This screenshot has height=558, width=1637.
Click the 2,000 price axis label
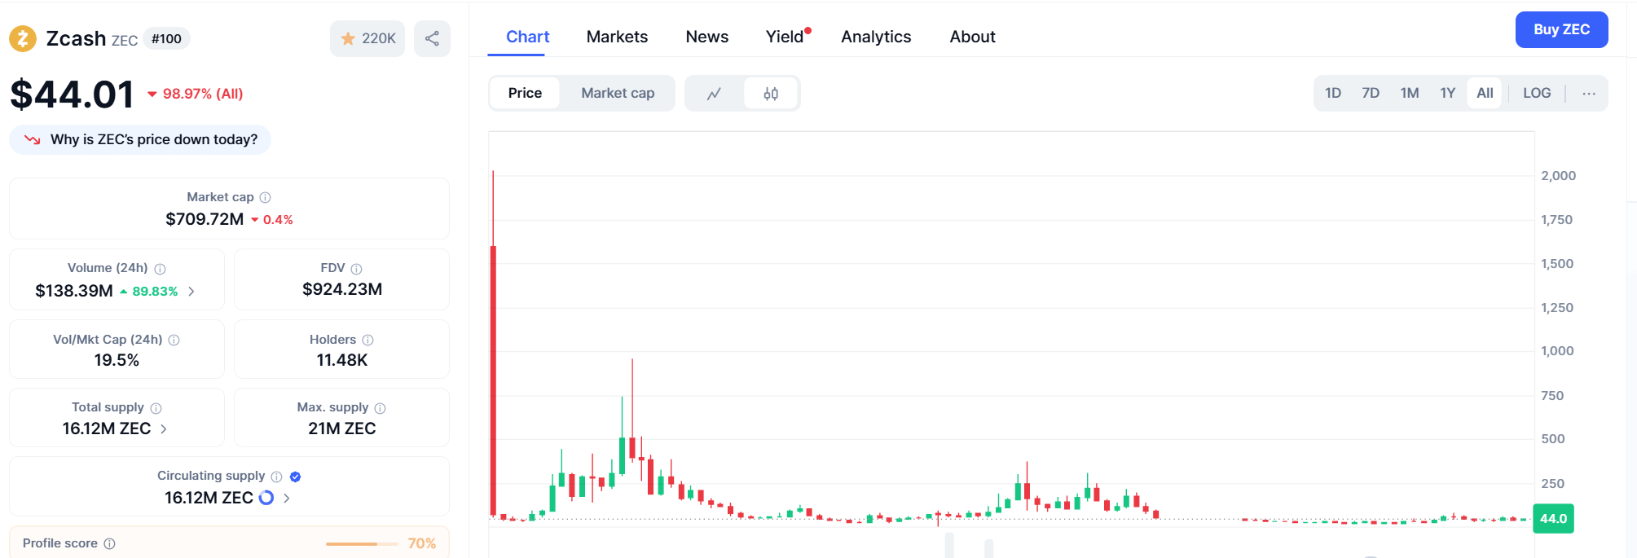coord(1558,176)
